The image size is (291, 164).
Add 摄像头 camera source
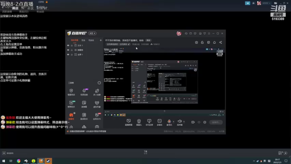pyautogui.click(x=139, y=122)
